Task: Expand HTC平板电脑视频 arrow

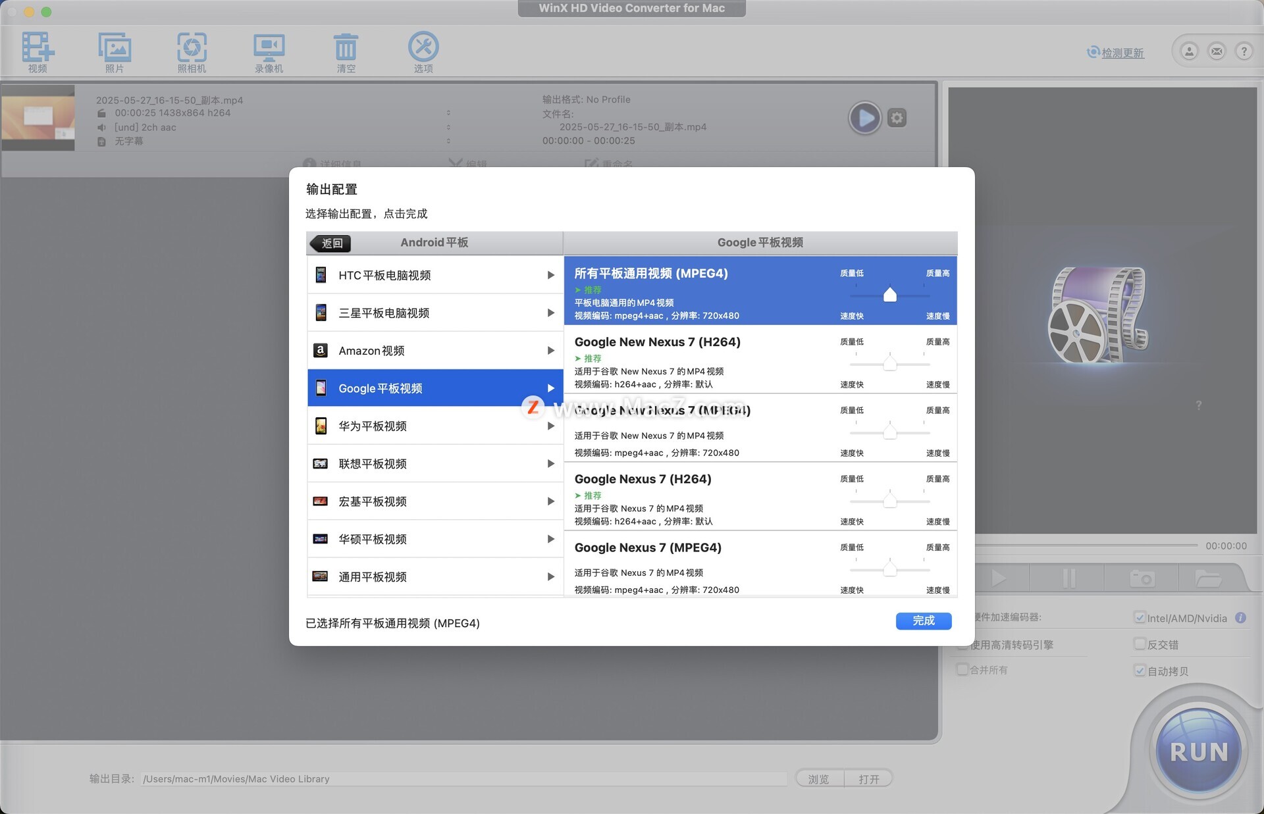Action: pyautogui.click(x=550, y=275)
